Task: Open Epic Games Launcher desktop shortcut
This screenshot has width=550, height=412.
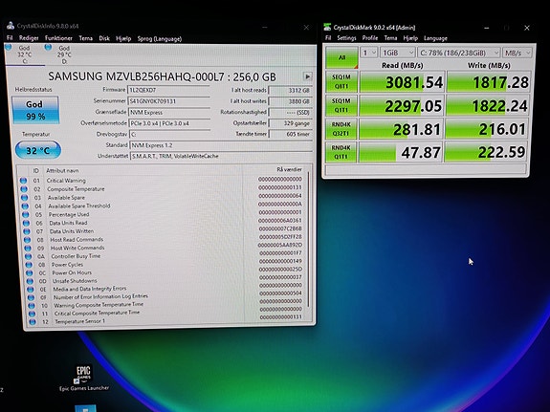Action: (83, 378)
